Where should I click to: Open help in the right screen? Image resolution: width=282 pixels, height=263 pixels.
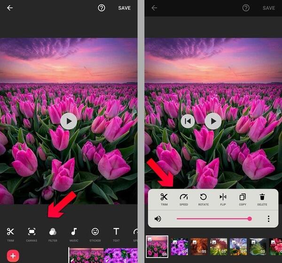246,8
